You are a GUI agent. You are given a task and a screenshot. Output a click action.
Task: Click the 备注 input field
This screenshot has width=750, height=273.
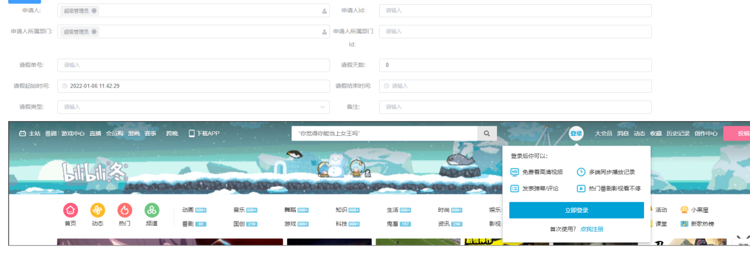click(x=515, y=107)
